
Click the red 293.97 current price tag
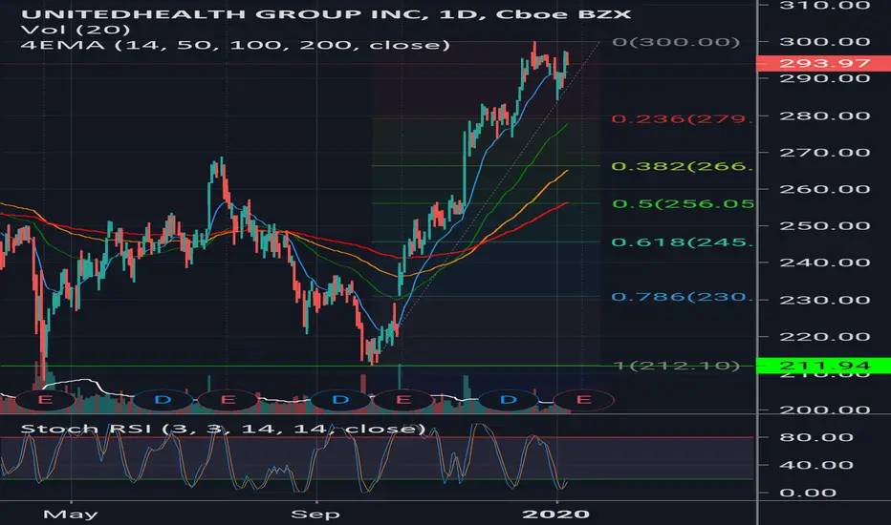[x=823, y=64]
